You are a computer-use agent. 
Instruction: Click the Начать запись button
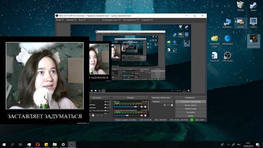(191, 105)
